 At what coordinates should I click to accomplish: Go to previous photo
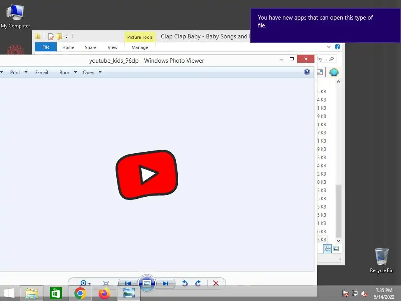128,283
